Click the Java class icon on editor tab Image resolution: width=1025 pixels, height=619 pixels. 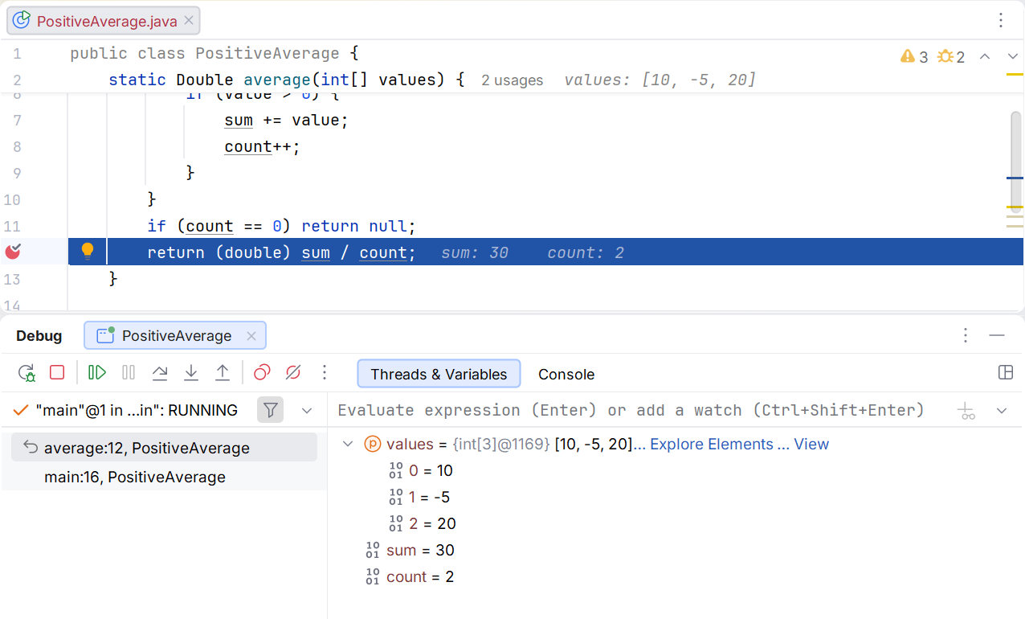coord(22,20)
